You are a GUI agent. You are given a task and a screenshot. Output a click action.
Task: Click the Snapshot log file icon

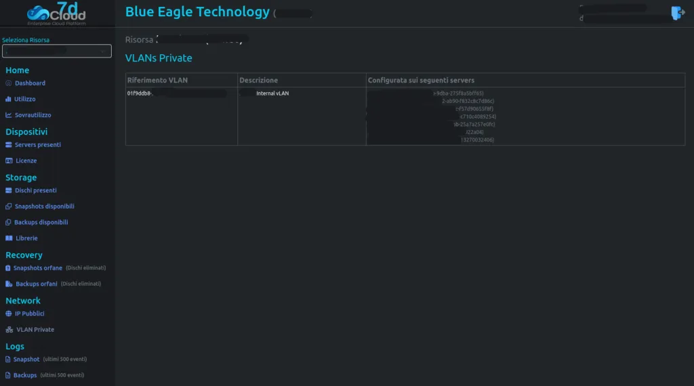[x=7, y=360]
